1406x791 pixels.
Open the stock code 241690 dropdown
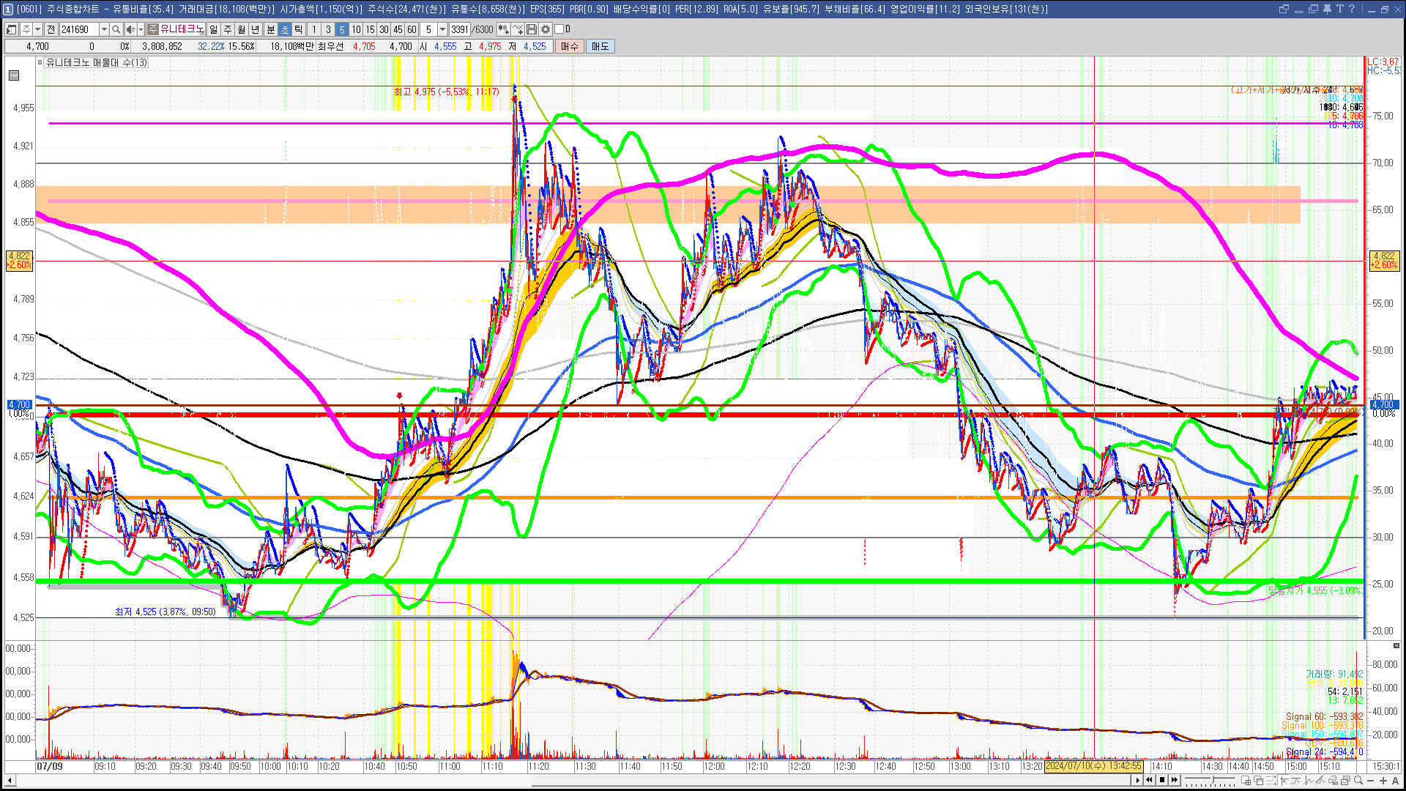[x=104, y=29]
